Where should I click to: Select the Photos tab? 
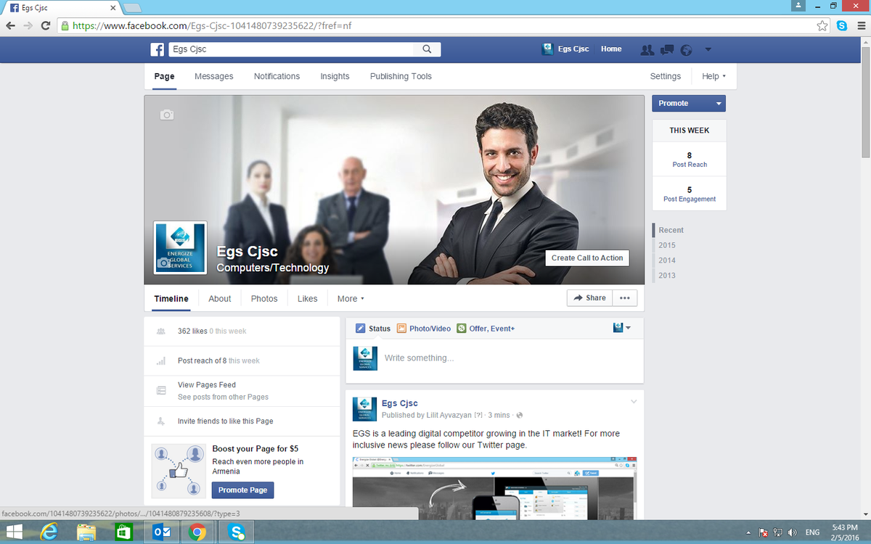coord(264,298)
